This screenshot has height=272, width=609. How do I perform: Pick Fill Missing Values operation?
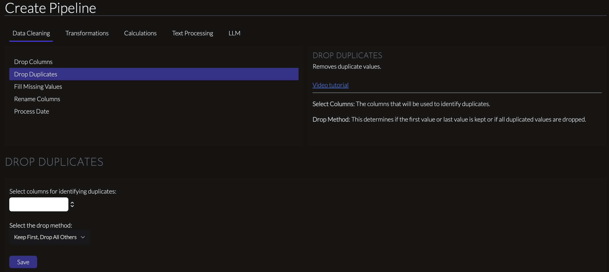[154, 86]
